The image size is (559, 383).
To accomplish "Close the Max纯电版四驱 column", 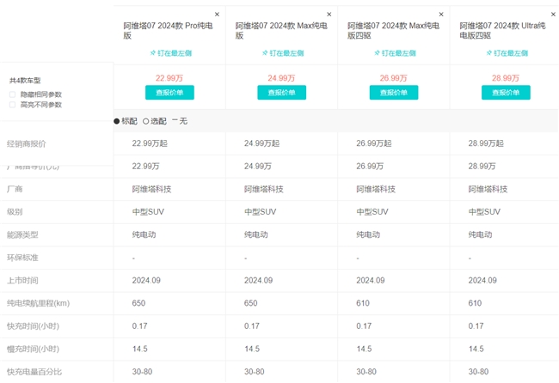I will (441, 15).
